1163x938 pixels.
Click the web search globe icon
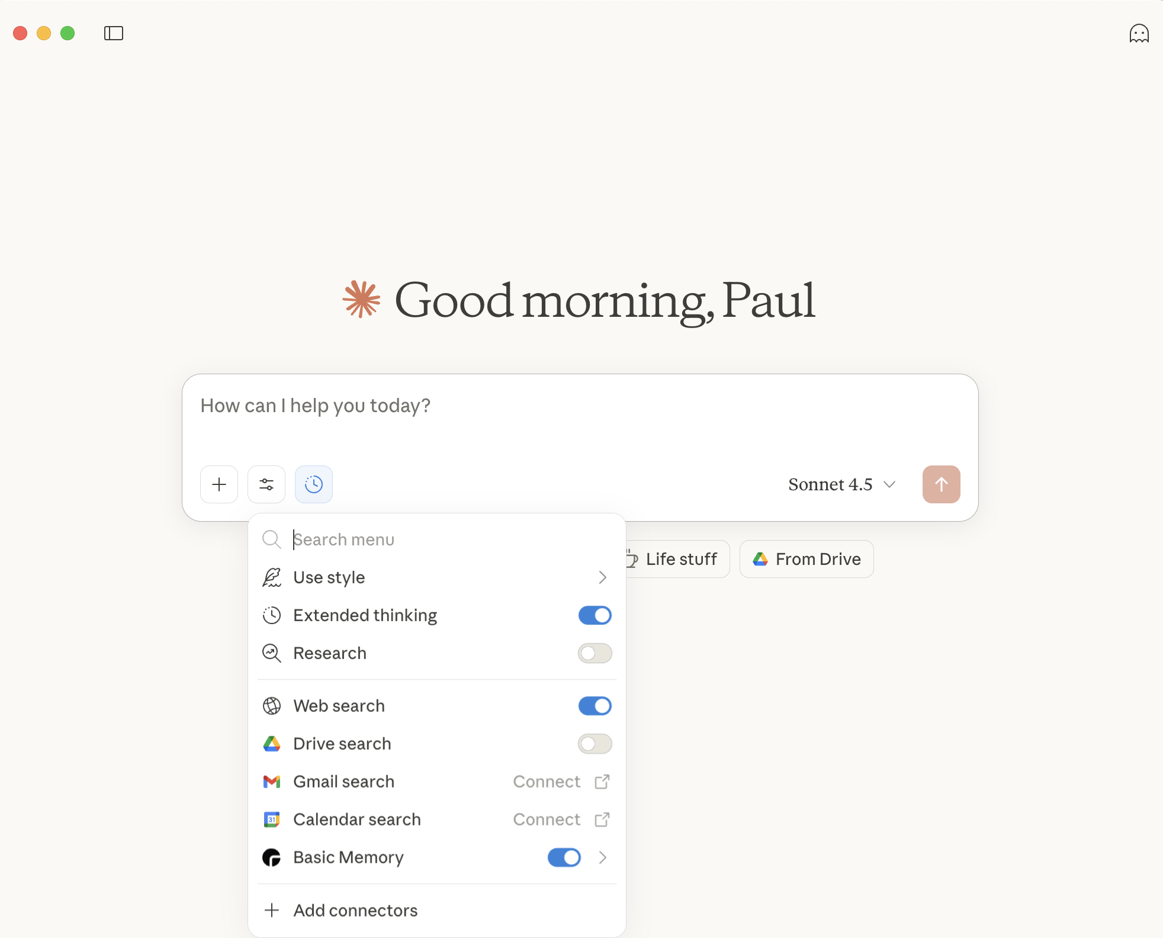click(271, 705)
